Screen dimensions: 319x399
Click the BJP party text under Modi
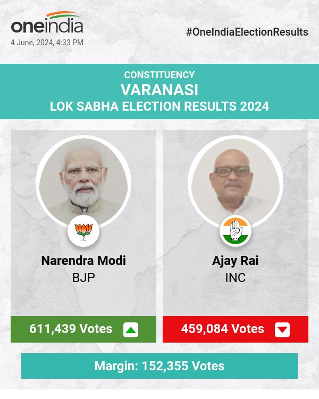click(83, 278)
